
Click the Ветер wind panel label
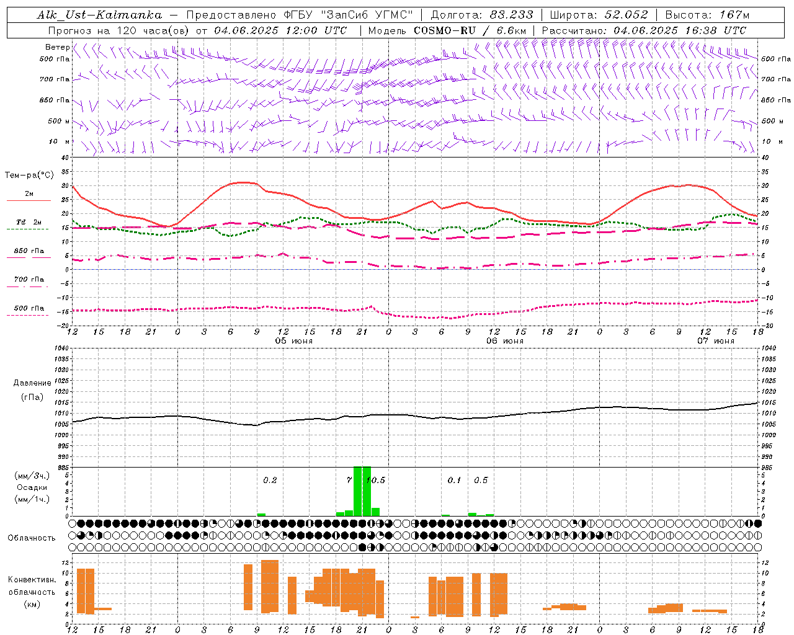pyautogui.click(x=57, y=47)
